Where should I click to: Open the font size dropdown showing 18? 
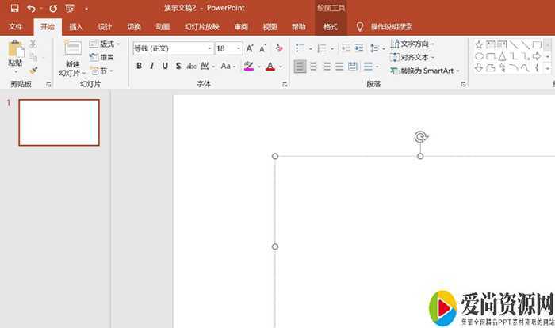point(239,48)
